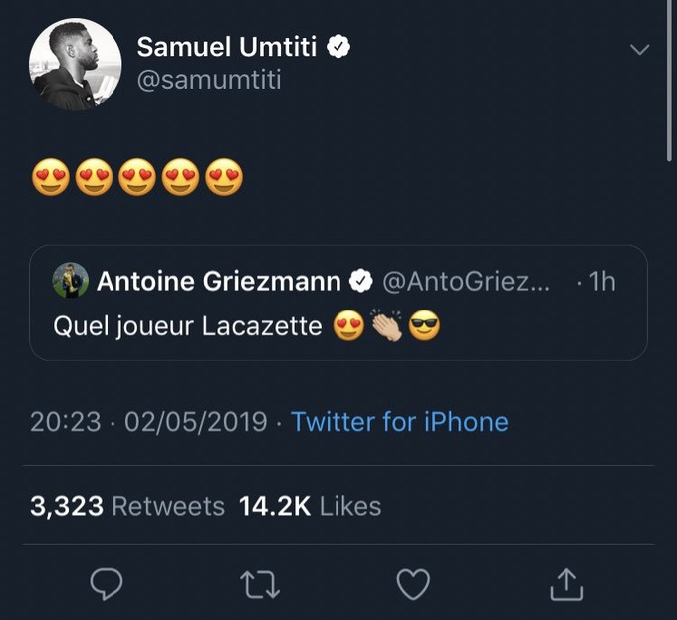Like the tweet with heart icon
Image resolution: width=677 pixels, height=620 pixels.
coord(413,584)
